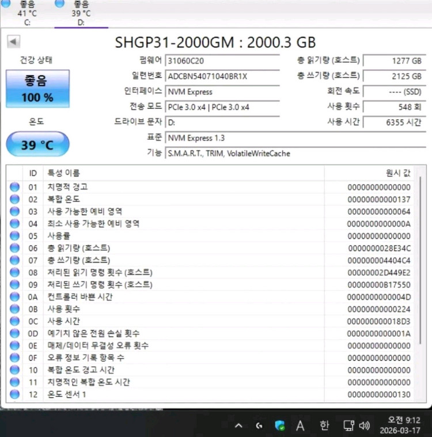Screen dimensions: 432x437
Task: Click the interface field NVM Express
Action: pyautogui.click(x=222, y=92)
